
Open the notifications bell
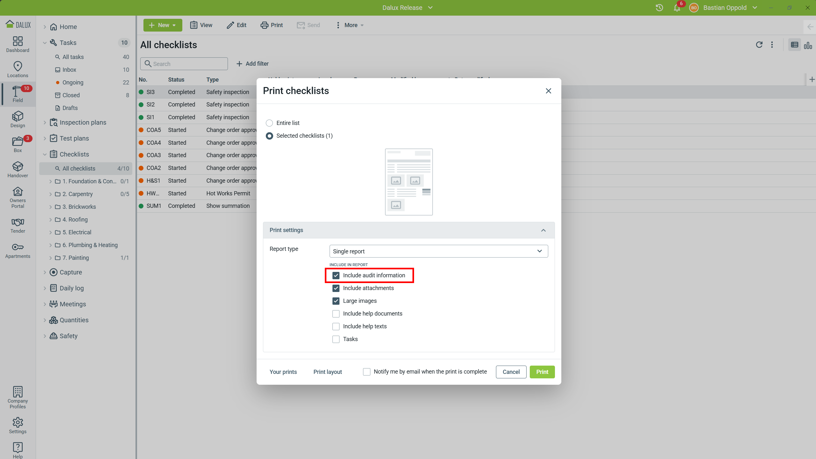click(677, 8)
